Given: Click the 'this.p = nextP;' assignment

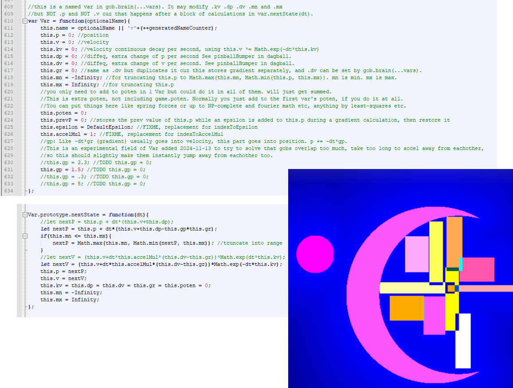Looking at the screenshot, I should pyautogui.click(x=63, y=272).
